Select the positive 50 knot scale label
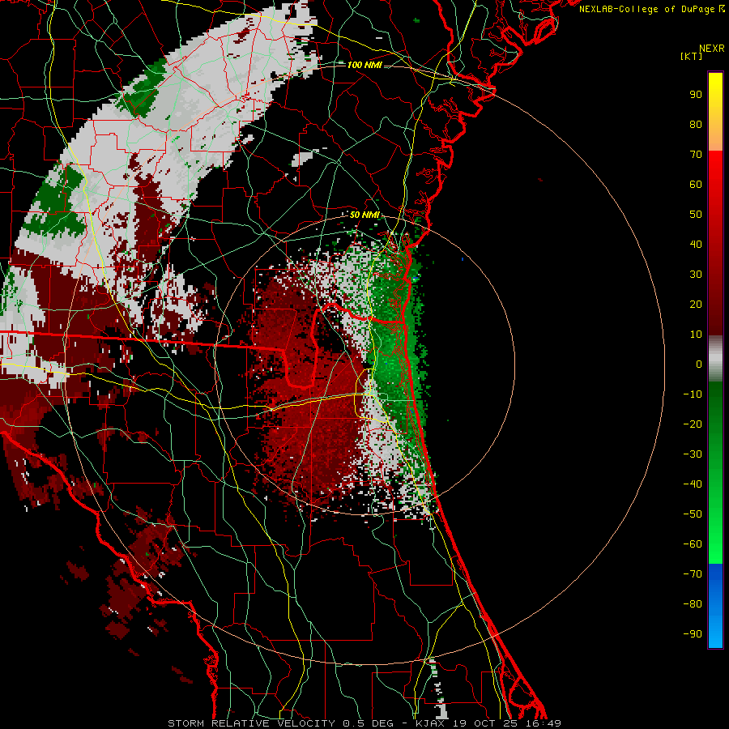729x729 pixels. coord(696,215)
